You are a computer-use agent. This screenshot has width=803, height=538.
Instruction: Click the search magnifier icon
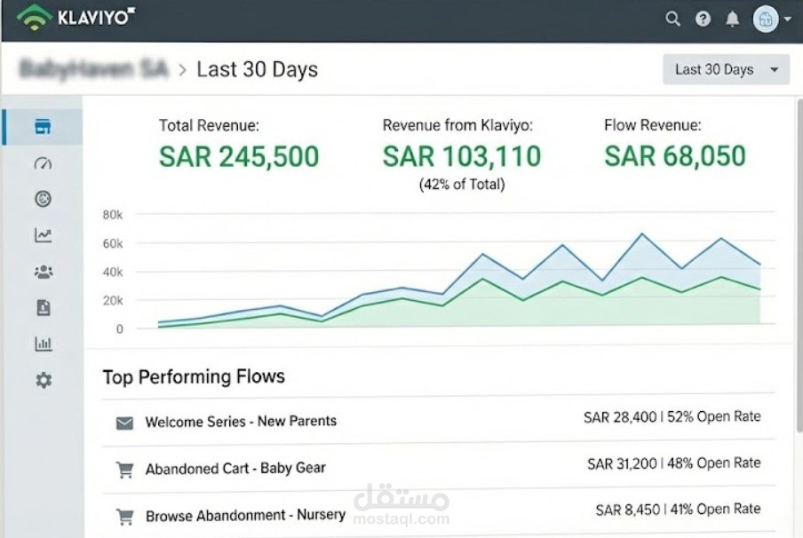[673, 19]
